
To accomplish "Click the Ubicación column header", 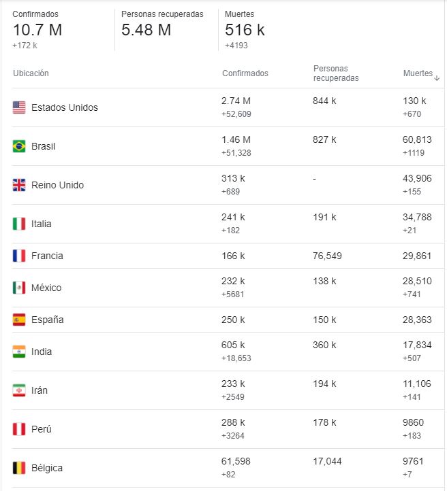I will [x=31, y=73].
